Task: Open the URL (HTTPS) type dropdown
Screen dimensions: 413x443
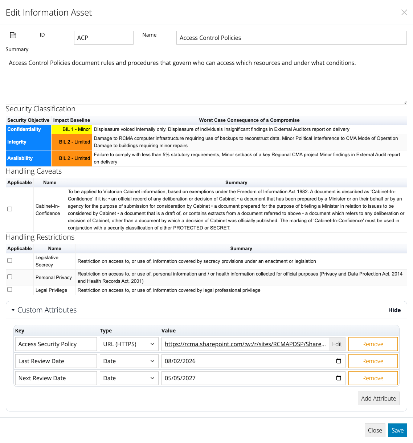Action: (129, 344)
